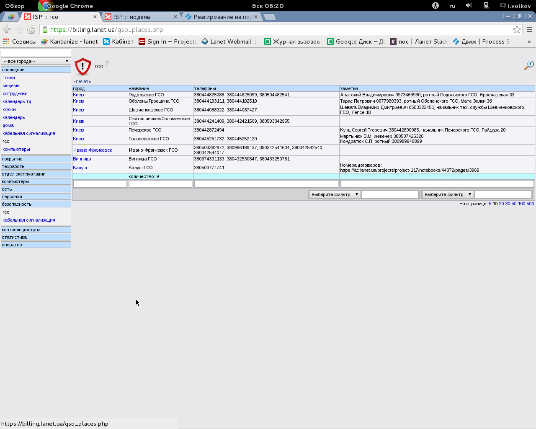Open the Kanbanize - lanet bookmark

tap(70, 41)
